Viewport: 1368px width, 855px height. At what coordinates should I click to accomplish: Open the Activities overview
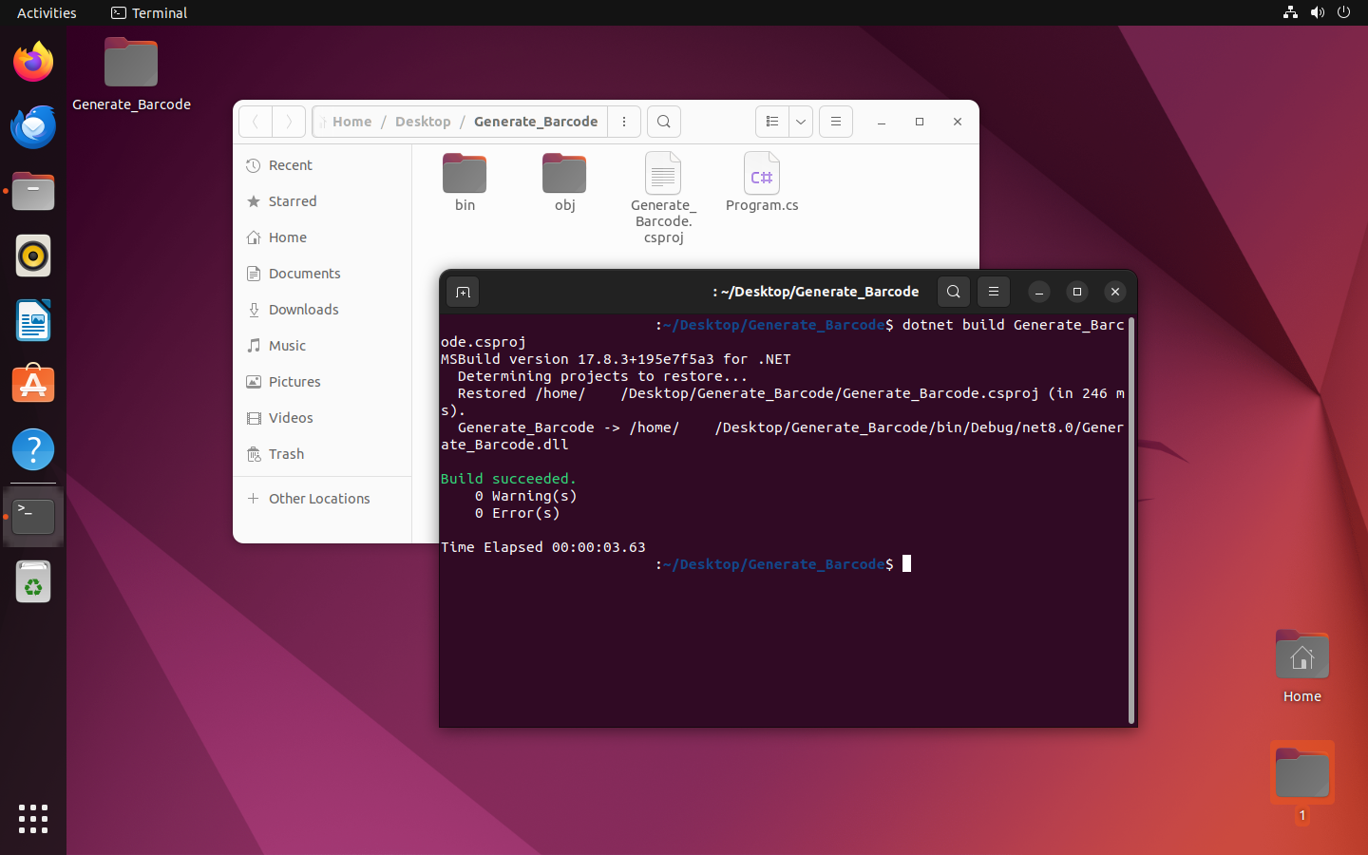coord(47,12)
